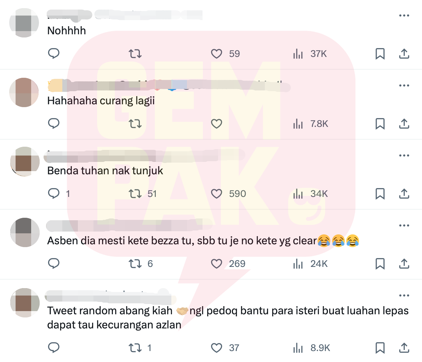Viewport: 422px width, 362px height.
Task: Share "Hahahaha curang lagii" tweet
Action: coord(404,124)
